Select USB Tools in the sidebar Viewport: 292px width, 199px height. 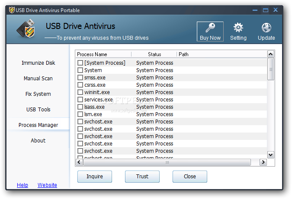[x=38, y=110]
